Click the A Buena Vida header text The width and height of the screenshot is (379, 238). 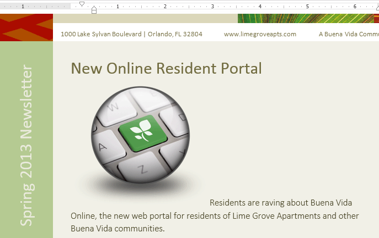click(349, 34)
